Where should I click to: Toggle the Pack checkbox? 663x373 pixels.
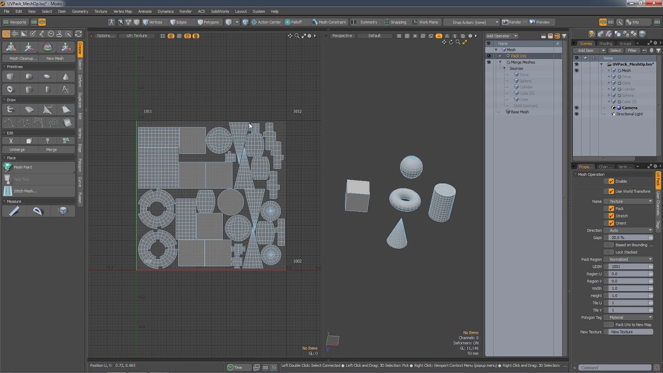coord(611,208)
